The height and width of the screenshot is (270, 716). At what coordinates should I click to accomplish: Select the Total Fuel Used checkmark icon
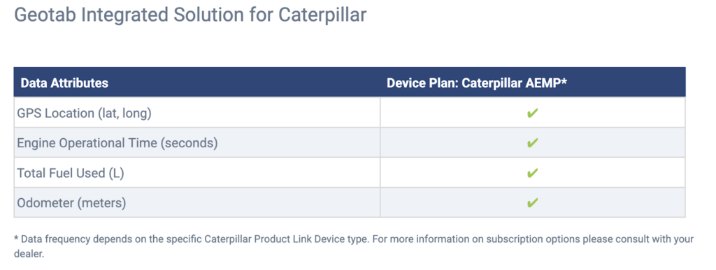coord(532,173)
